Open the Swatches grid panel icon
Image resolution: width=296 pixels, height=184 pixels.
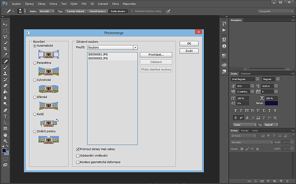click(224, 55)
